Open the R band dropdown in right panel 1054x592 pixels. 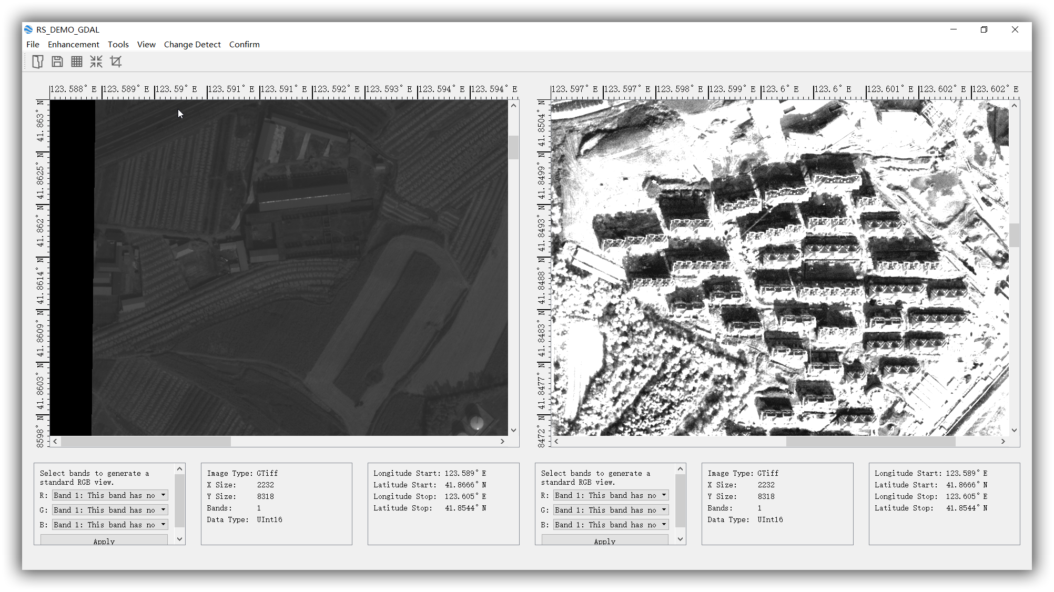coord(610,495)
